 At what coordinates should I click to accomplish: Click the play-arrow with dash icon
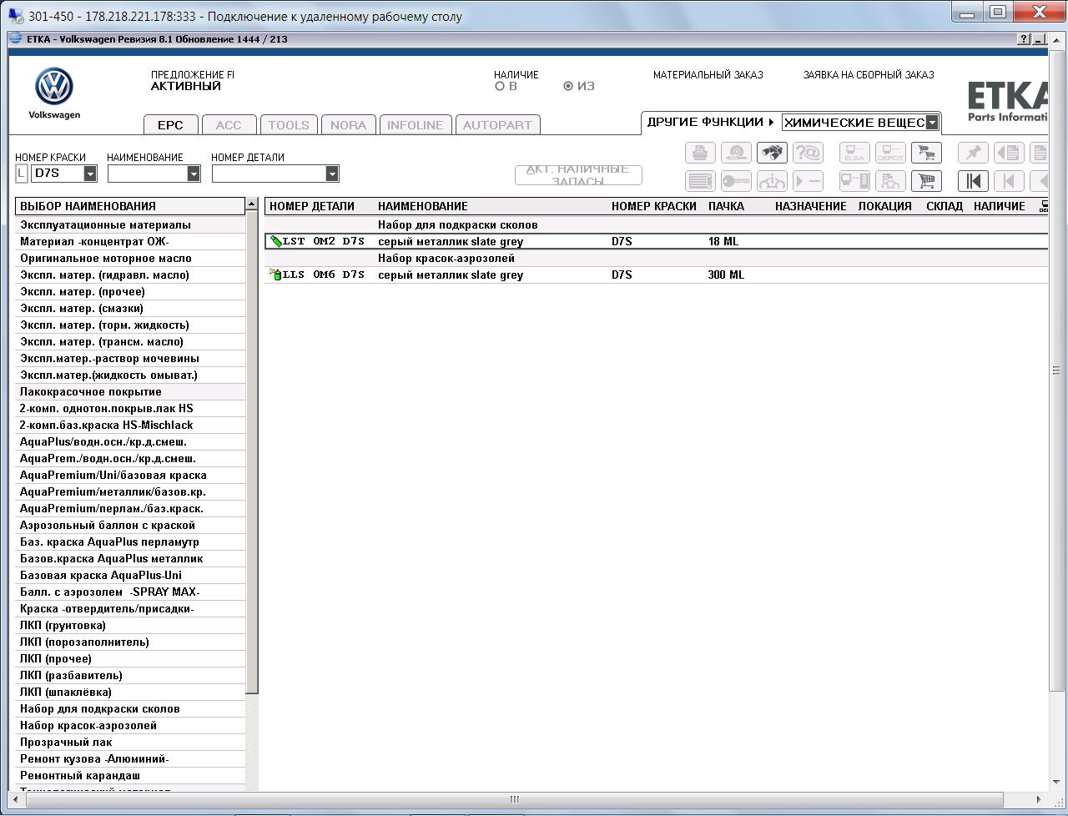pyautogui.click(x=808, y=181)
